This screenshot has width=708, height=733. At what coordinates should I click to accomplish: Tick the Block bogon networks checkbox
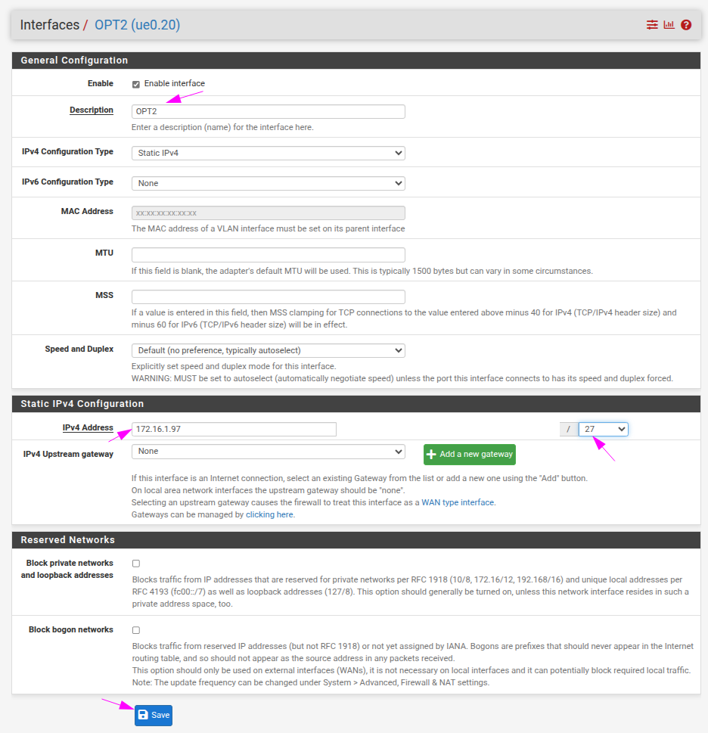point(136,630)
